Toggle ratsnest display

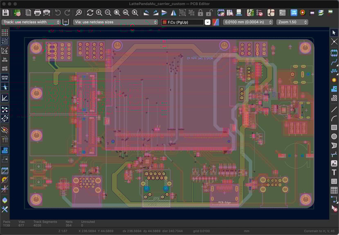click(5, 110)
